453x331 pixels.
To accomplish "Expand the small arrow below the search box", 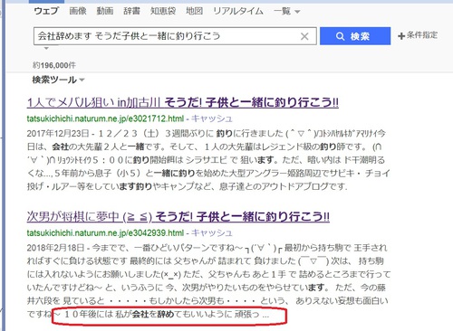I will coord(46,48).
